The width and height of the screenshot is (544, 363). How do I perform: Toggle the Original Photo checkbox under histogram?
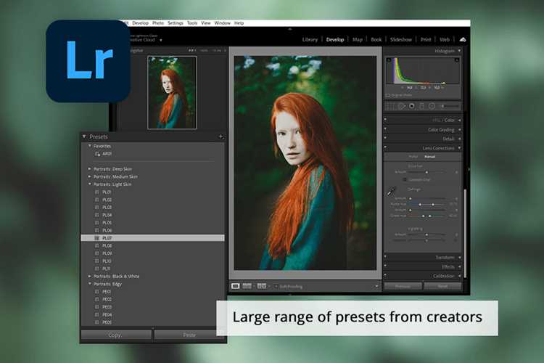388,95
